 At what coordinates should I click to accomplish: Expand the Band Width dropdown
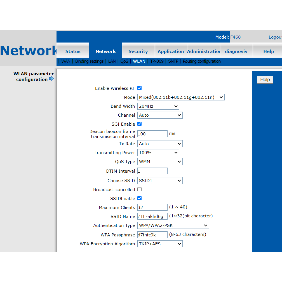pos(158,106)
